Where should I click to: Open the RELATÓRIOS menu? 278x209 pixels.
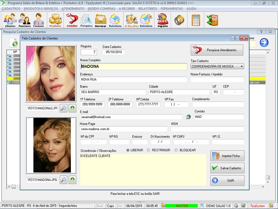pyautogui.click(x=147, y=8)
